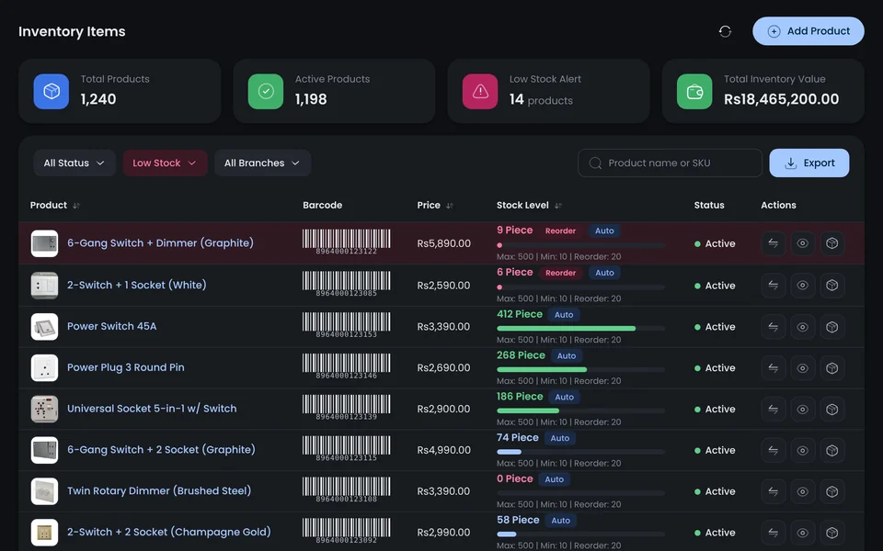Click Reorder badge on 2-Switch + 1 Socket row
Screen dimensions: 883x551
[x=560, y=273]
